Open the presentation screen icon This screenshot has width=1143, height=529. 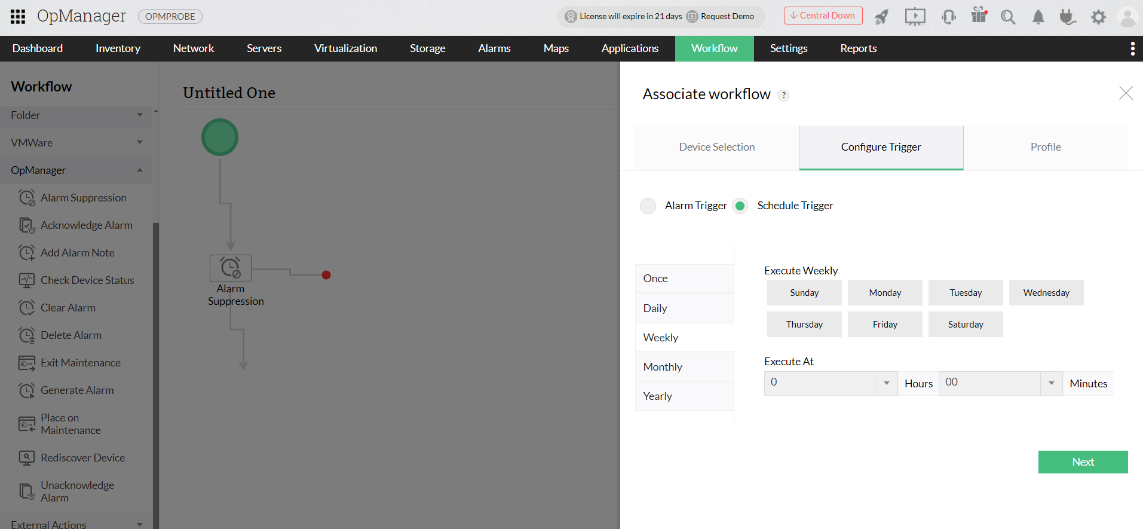915,17
